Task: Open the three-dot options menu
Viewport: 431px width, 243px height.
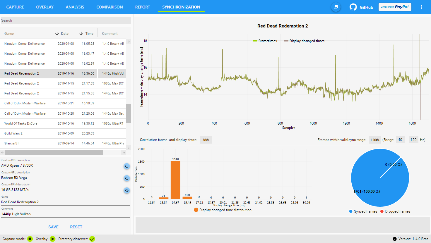Action: 422,7
